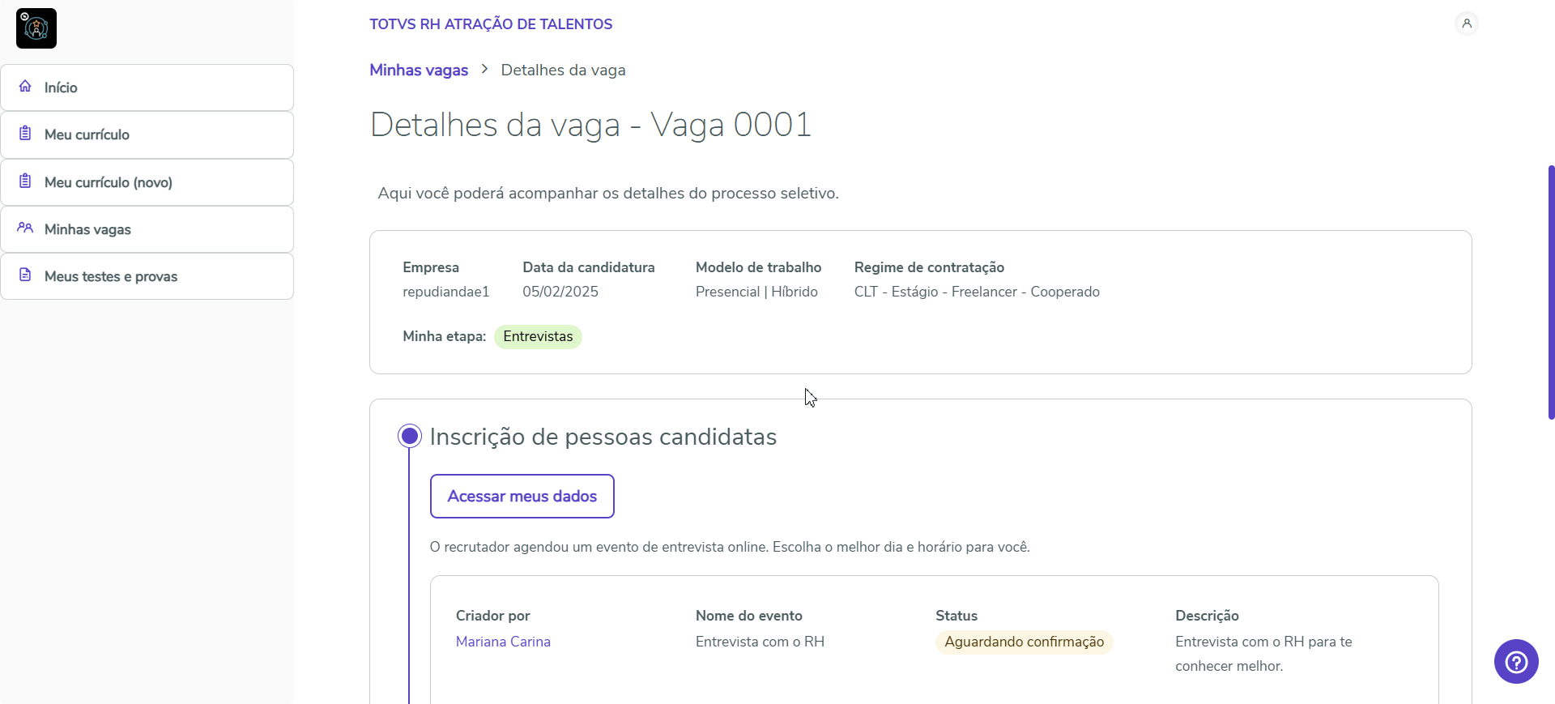Click the people icon beside Minhas vagas
The height and width of the screenshot is (704, 1555).
point(26,228)
